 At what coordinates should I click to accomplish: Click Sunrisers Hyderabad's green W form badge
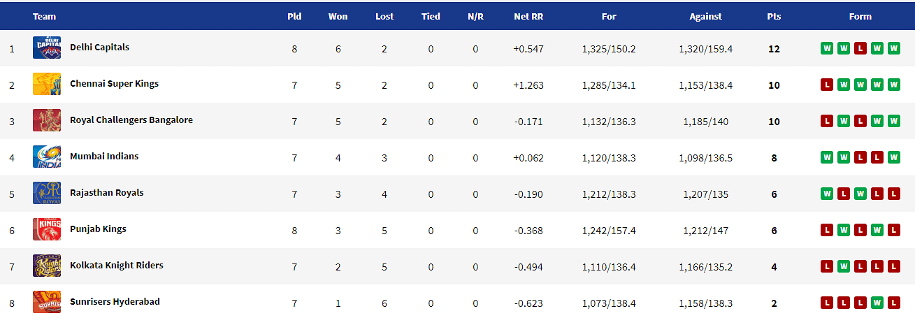point(877,303)
